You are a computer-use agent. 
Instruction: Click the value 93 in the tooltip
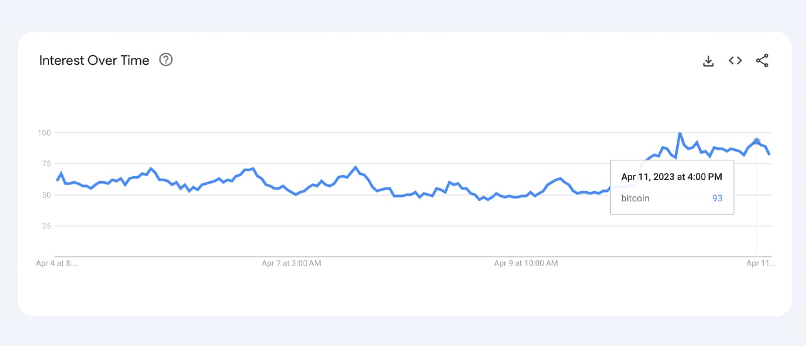tap(717, 198)
